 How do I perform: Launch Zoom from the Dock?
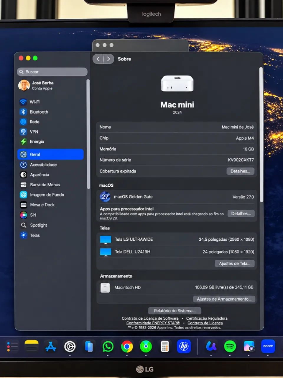[x=268, y=346]
